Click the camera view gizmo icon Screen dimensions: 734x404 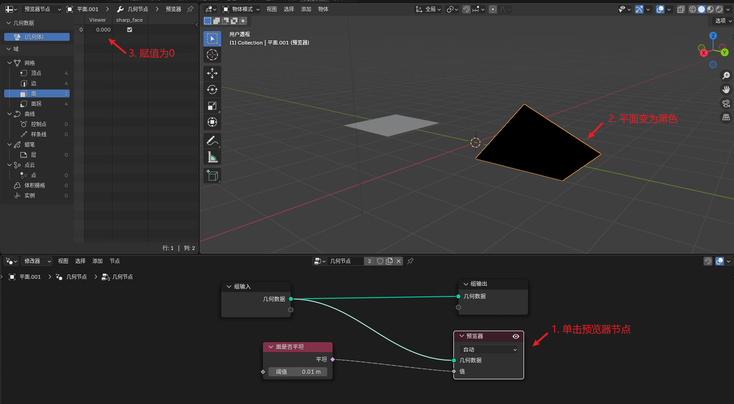(726, 103)
